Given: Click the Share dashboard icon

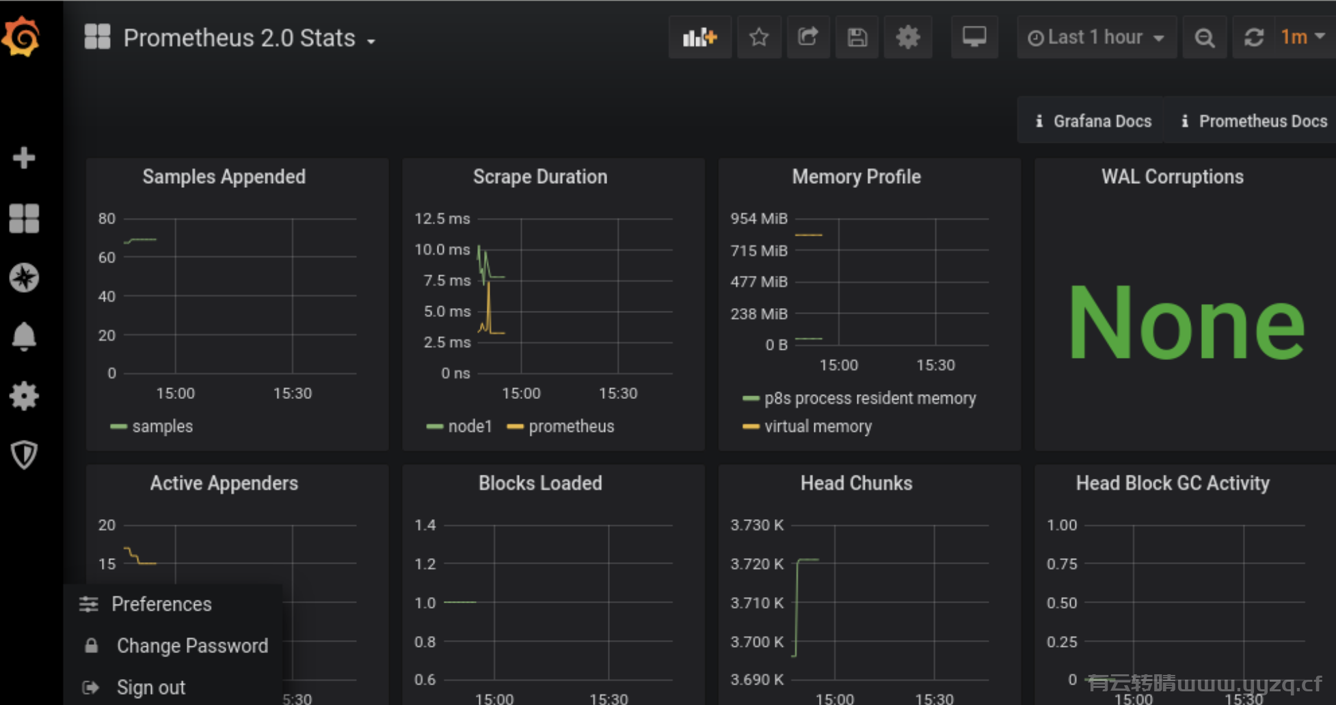Looking at the screenshot, I should 808,37.
